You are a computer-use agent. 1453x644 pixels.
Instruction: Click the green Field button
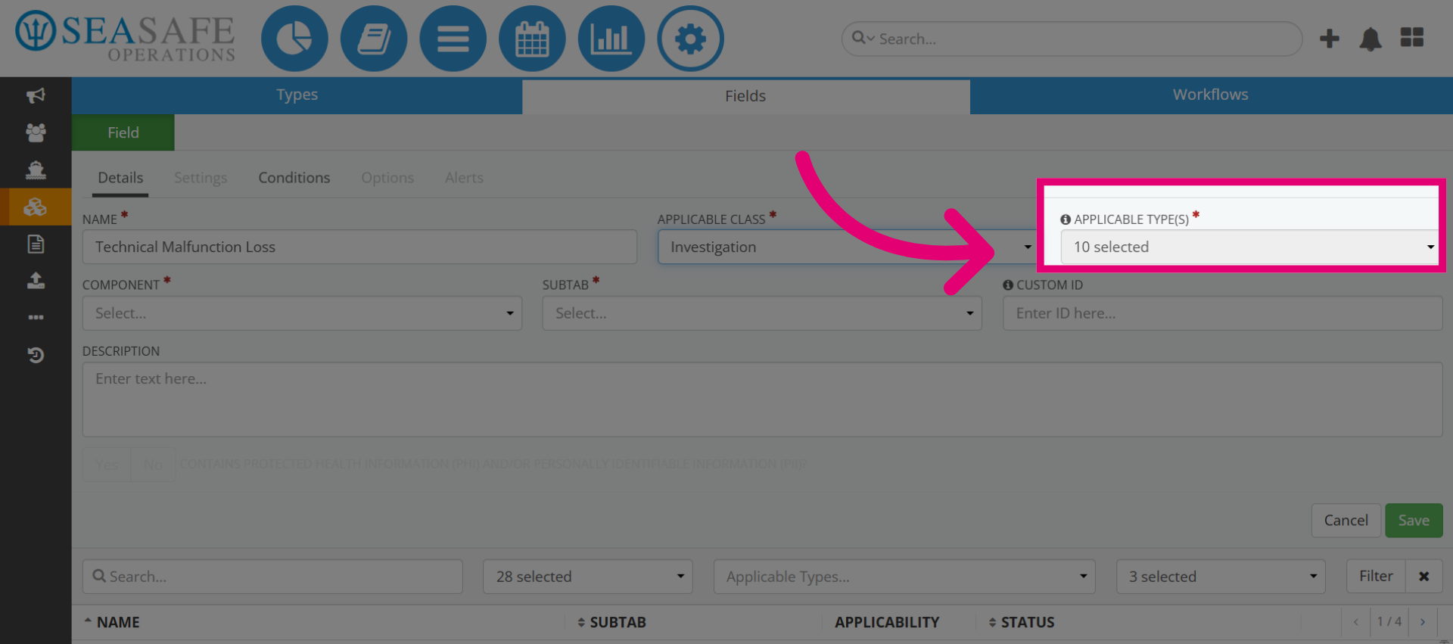coord(123,132)
